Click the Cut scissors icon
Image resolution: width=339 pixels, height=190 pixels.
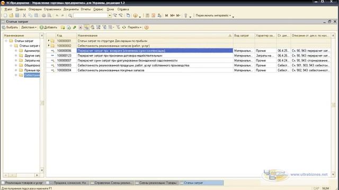[x=24, y=15]
